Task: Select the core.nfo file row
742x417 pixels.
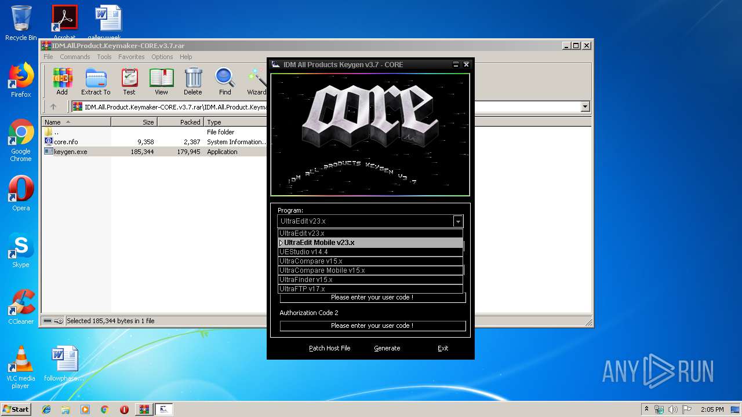Action: pos(66,142)
